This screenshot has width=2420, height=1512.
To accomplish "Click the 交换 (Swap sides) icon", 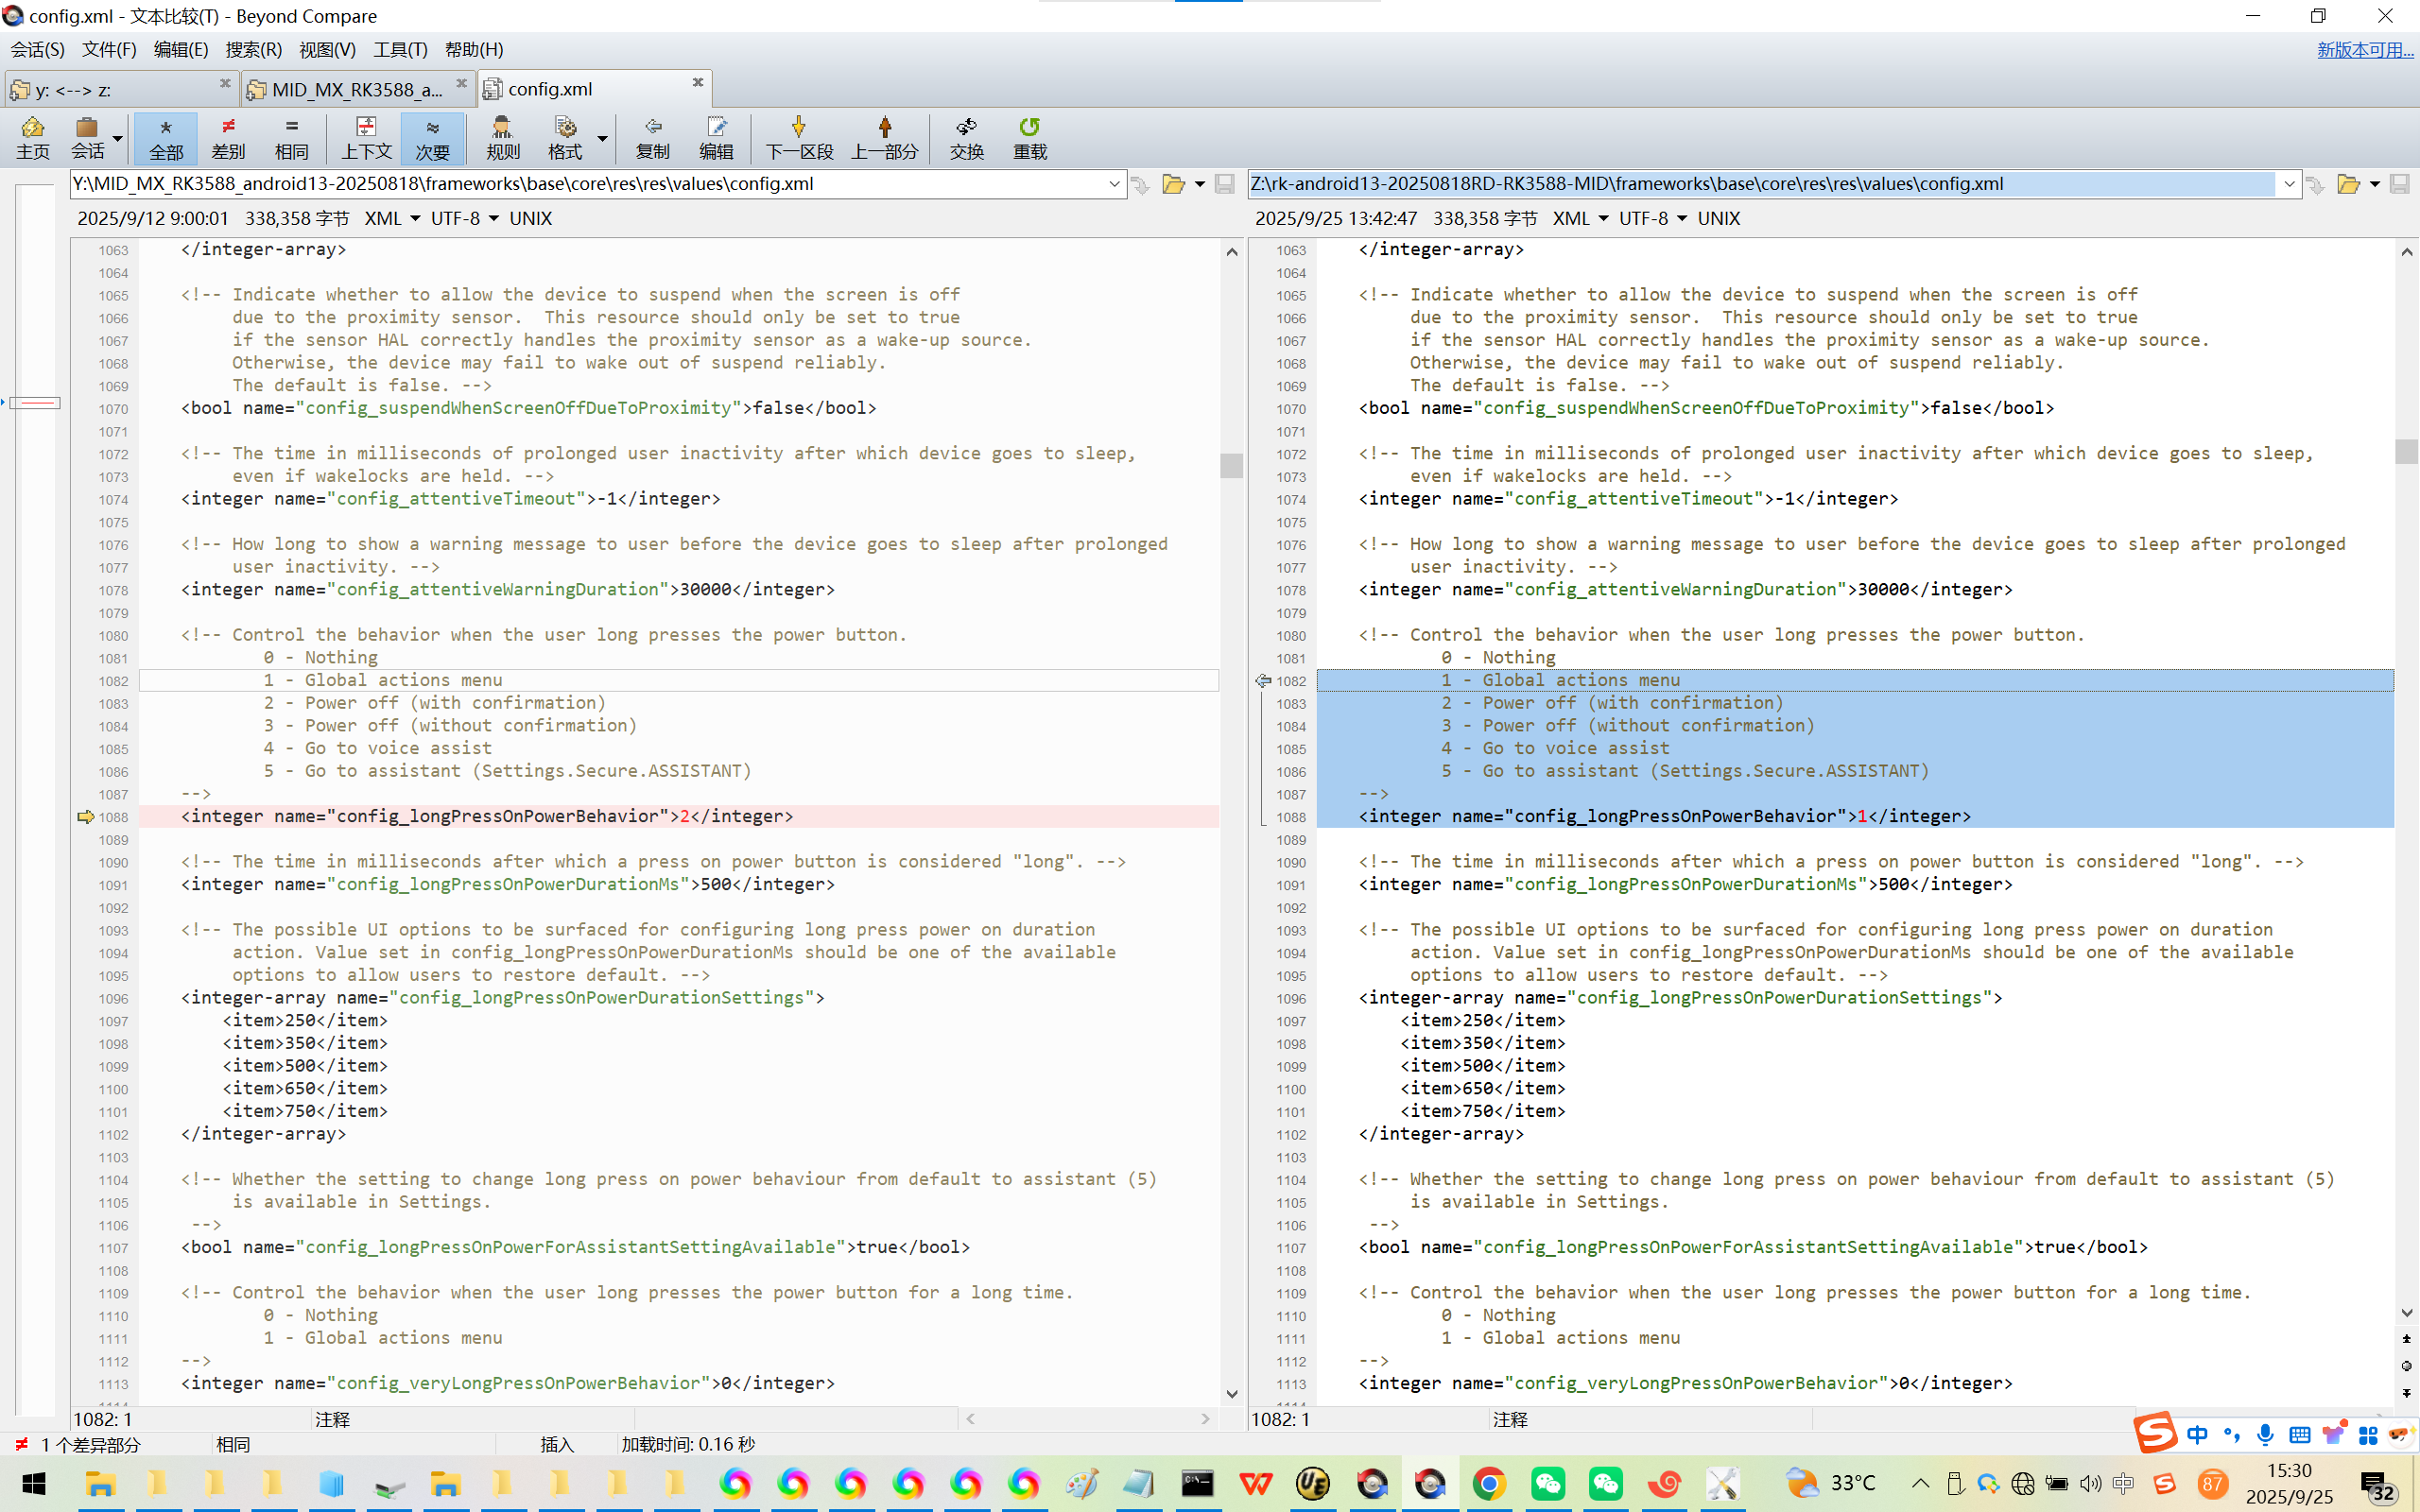I will (x=966, y=137).
